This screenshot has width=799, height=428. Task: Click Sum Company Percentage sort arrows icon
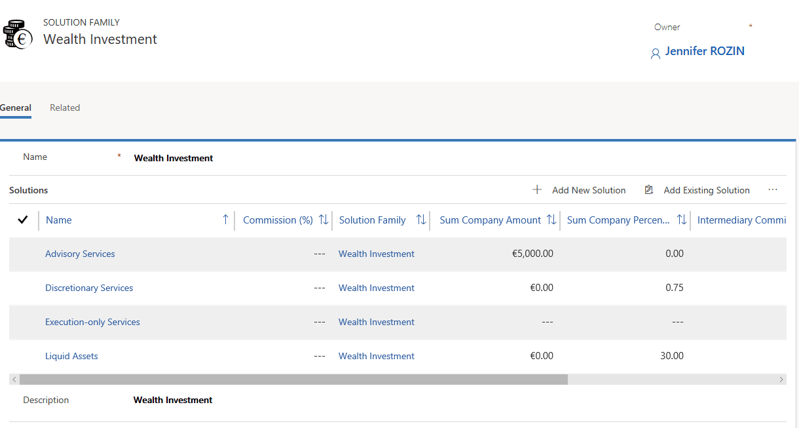click(x=682, y=220)
